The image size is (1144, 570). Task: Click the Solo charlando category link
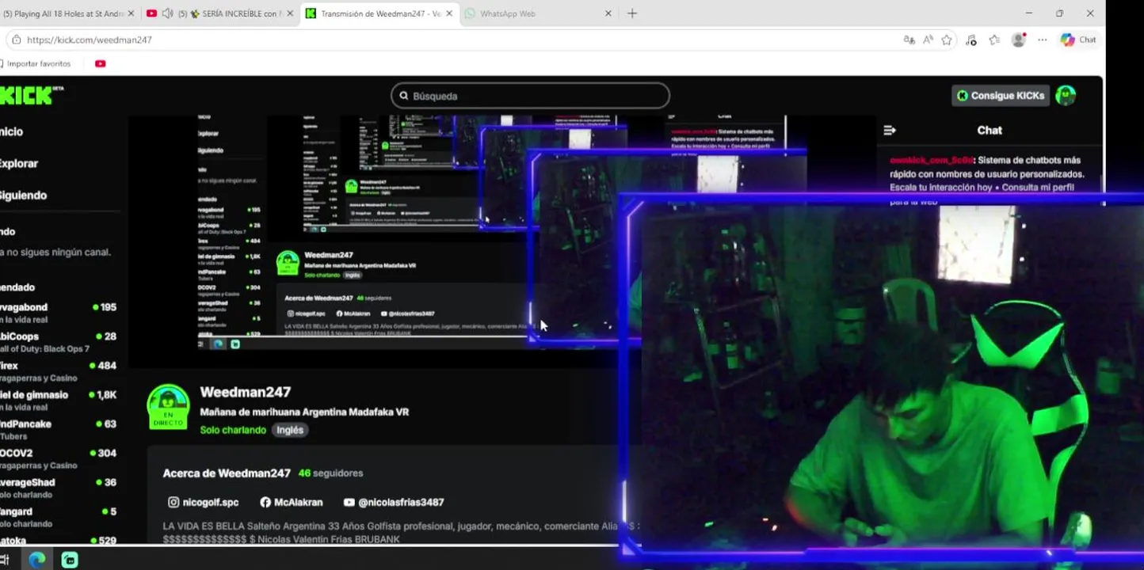(x=233, y=430)
